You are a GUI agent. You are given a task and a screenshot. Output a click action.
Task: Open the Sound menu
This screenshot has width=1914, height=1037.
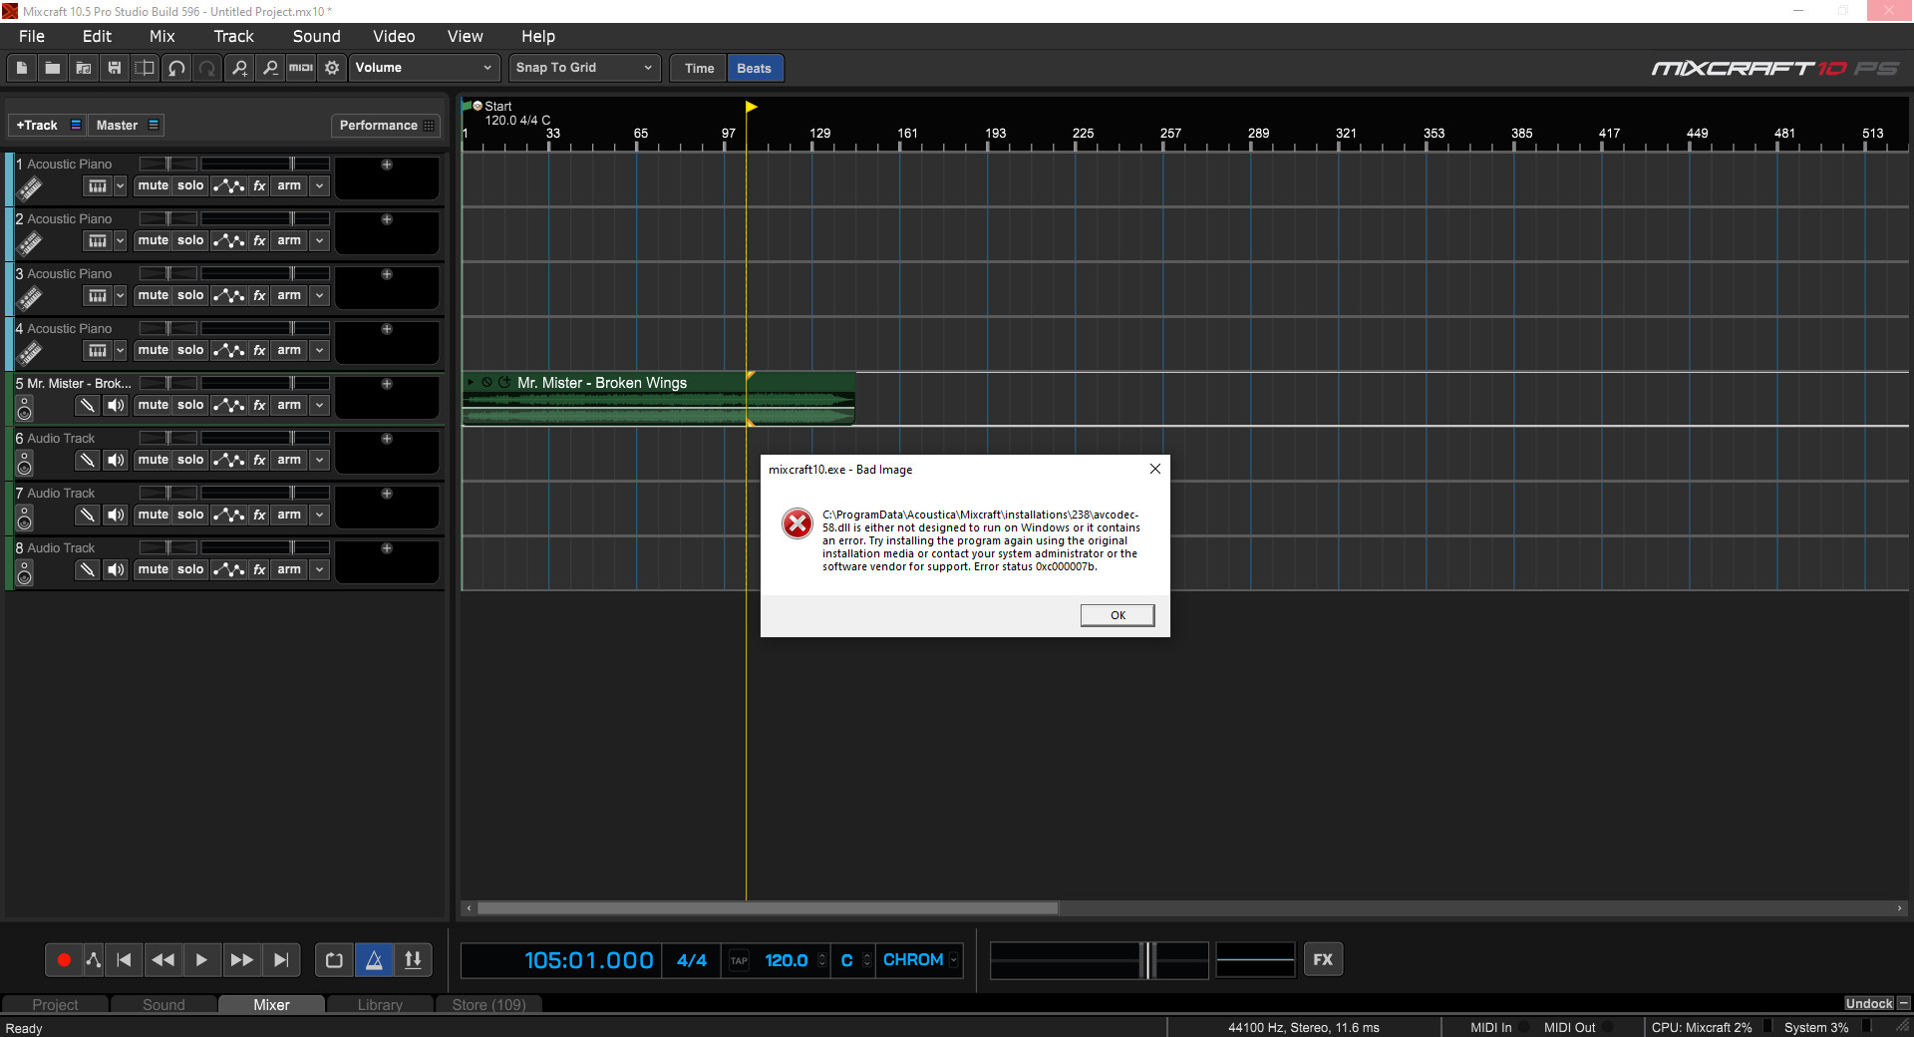point(317,36)
